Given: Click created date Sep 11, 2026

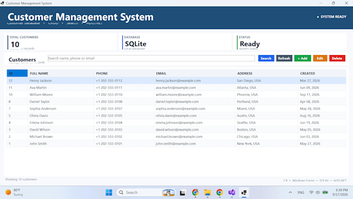Looking at the screenshot, I should 309,95.
